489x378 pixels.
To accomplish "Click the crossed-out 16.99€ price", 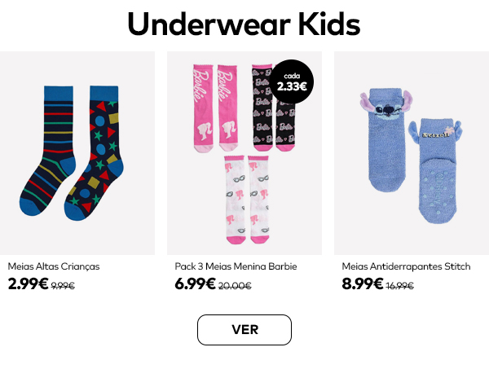I will pos(400,286).
